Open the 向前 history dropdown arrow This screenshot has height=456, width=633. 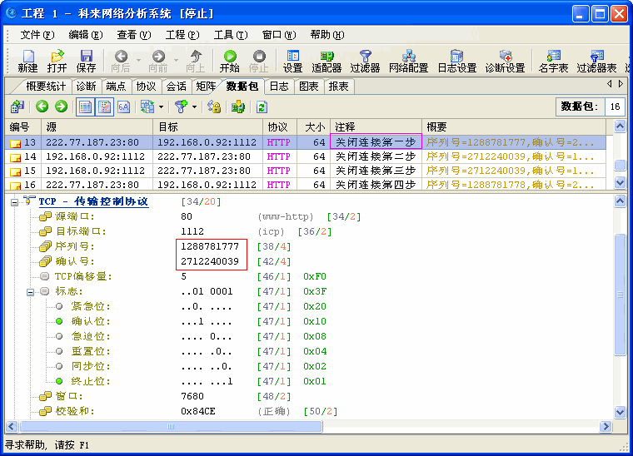pos(176,60)
